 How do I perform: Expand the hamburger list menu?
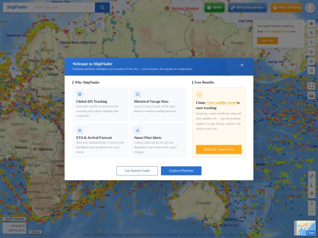[x=311, y=70]
